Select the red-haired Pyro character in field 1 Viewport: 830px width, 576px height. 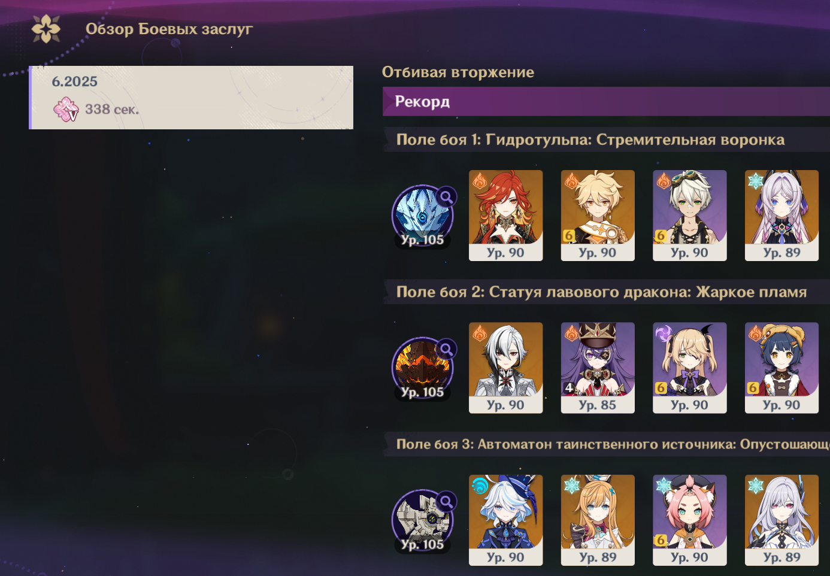[x=505, y=216]
